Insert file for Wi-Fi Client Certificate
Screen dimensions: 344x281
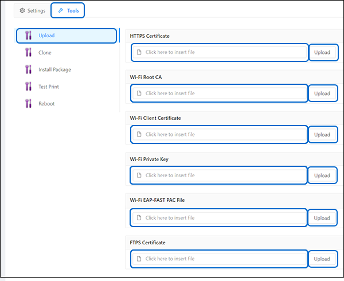click(x=219, y=134)
